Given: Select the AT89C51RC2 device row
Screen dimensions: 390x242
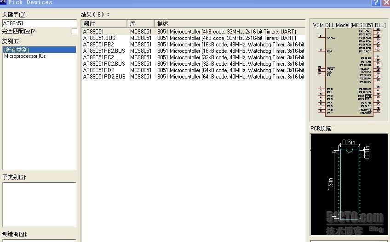Looking at the screenshot, I should (x=193, y=57).
